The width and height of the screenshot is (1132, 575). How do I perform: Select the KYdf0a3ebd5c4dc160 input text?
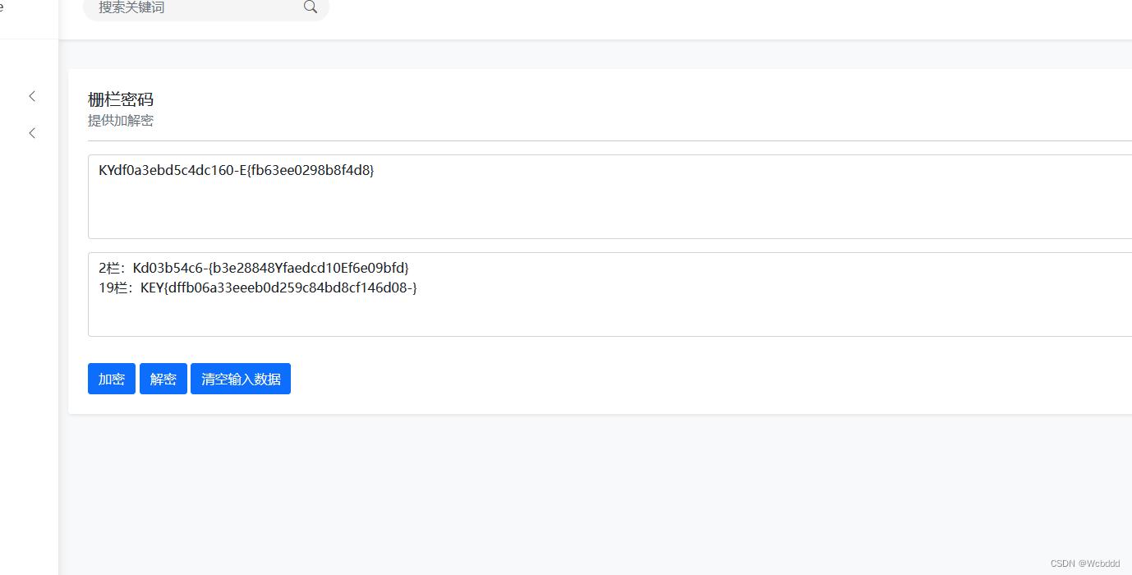(x=237, y=170)
